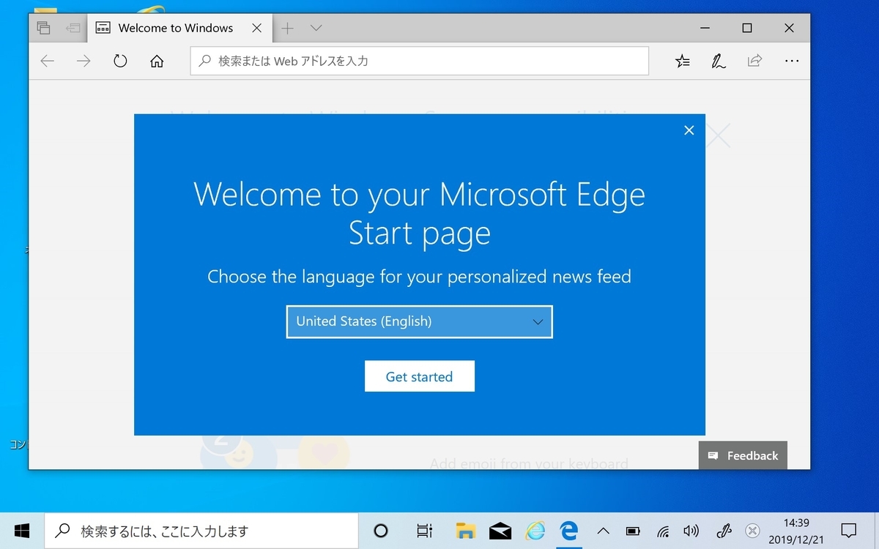Click the Microsoft Edge taskbar icon
The width and height of the screenshot is (879, 549).
(x=569, y=531)
